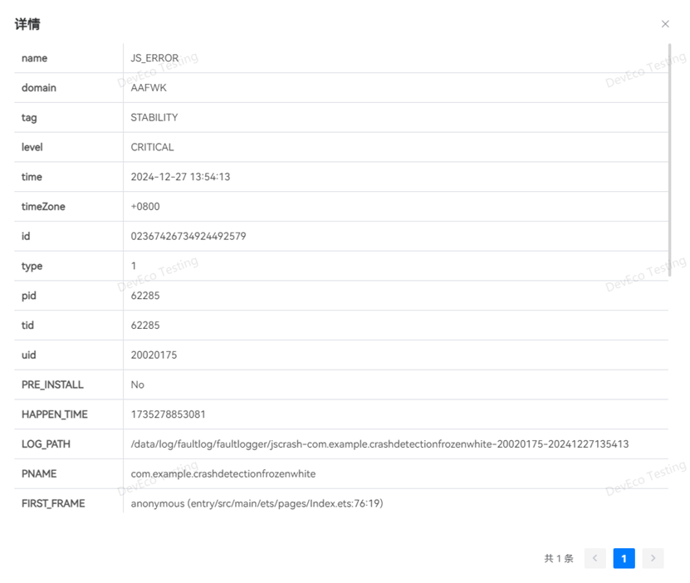The image size is (690, 583).
Task: Select the +0800 timeZone value
Action: click(145, 207)
